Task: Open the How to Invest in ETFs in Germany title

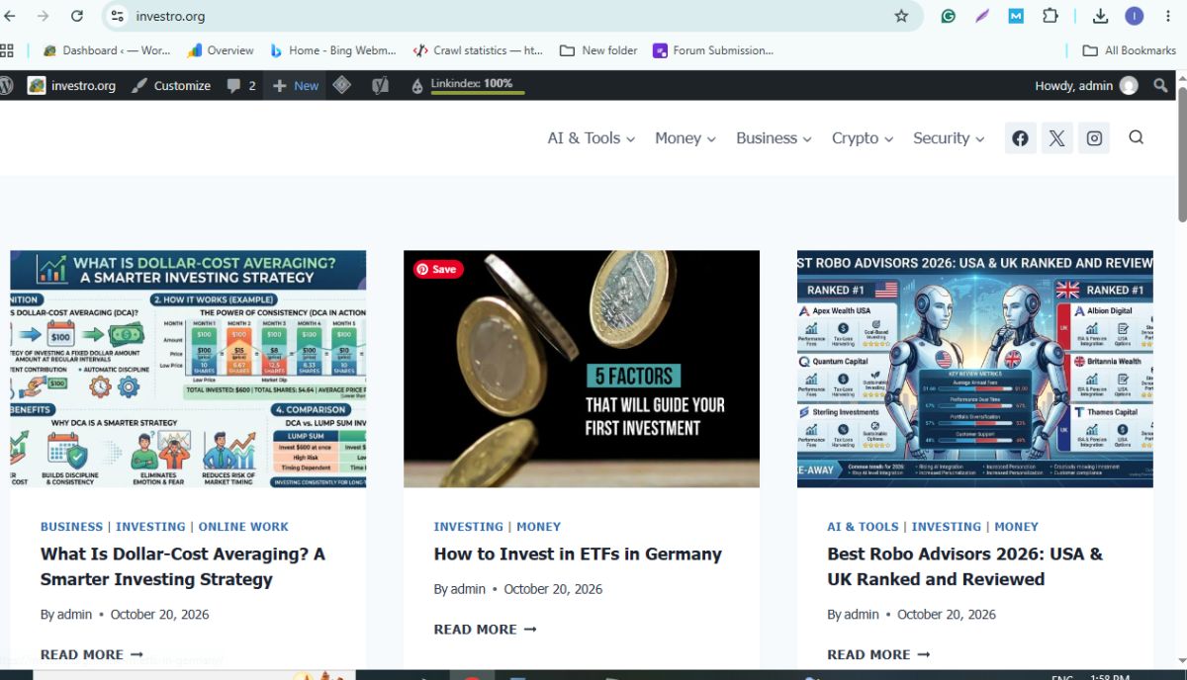Action: point(578,554)
